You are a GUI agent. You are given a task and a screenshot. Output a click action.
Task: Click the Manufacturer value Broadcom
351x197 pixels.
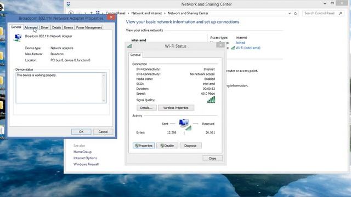[57, 54]
